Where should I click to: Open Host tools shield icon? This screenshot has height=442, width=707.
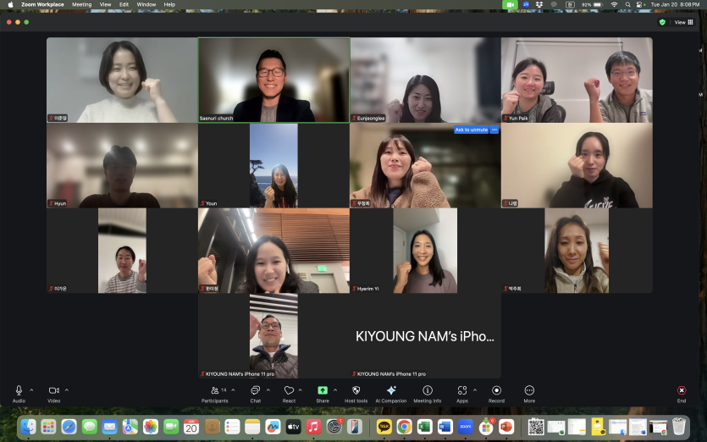pyautogui.click(x=356, y=394)
